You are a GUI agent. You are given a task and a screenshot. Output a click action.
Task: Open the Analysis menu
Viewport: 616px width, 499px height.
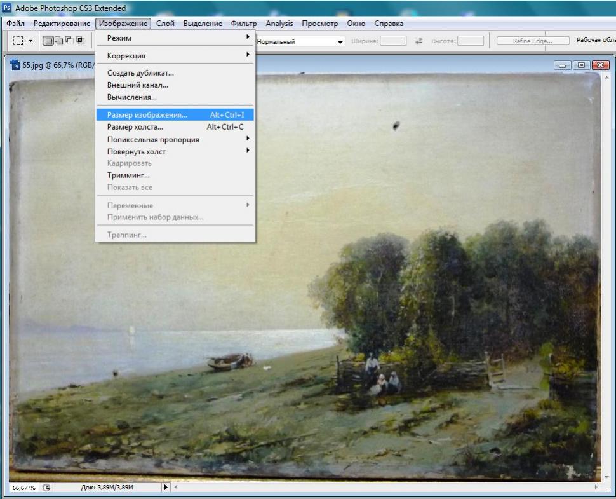coord(279,24)
